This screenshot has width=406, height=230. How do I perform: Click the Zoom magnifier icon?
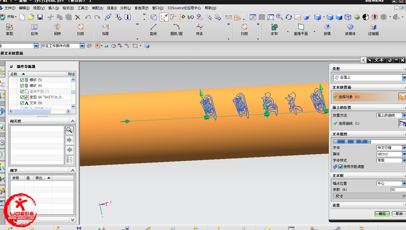click(280, 17)
